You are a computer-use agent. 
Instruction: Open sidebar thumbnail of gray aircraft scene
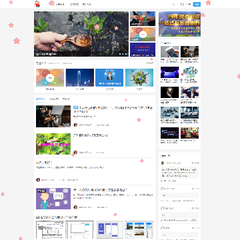[x=170, y=113]
